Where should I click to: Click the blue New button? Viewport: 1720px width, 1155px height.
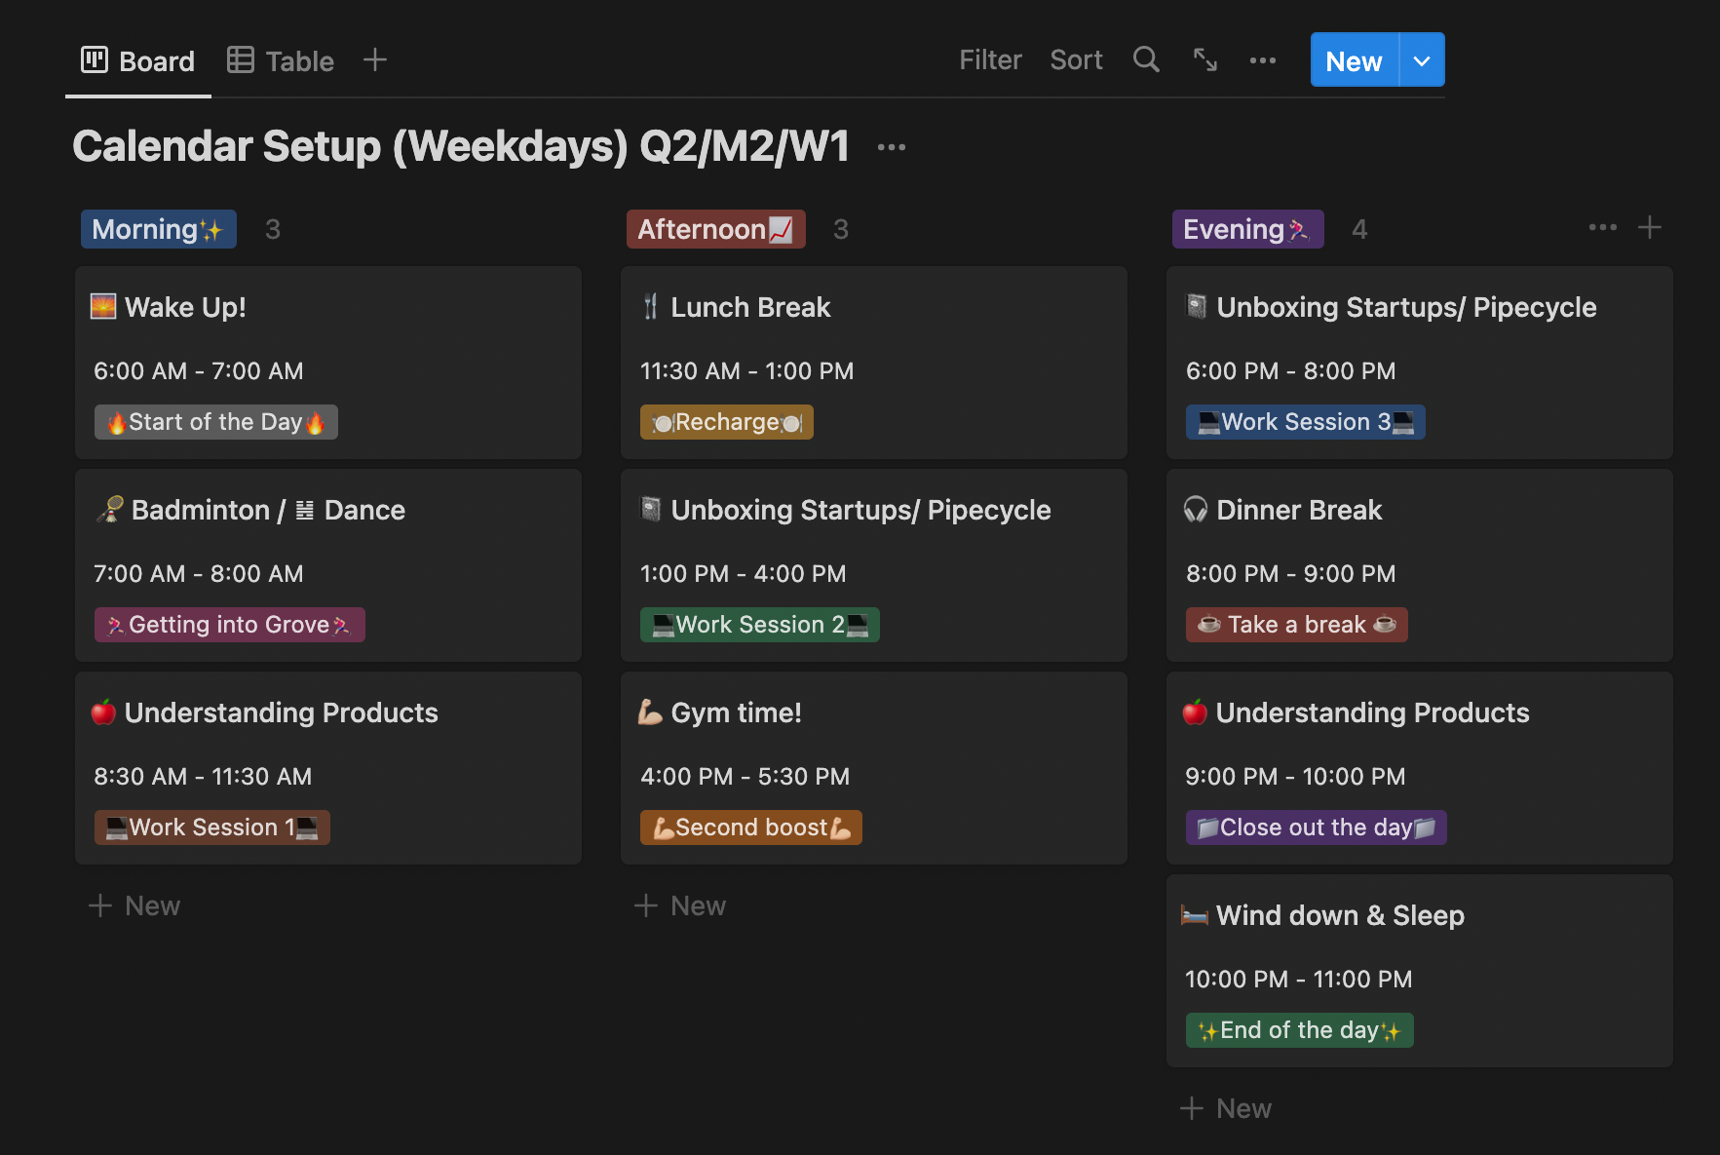tap(1354, 60)
